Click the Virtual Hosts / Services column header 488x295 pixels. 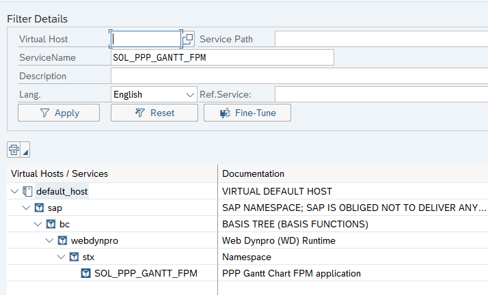[x=112, y=173]
